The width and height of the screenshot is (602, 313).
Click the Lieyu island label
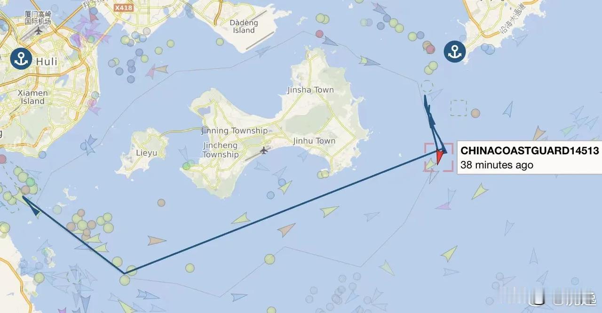tap(146, 153)
